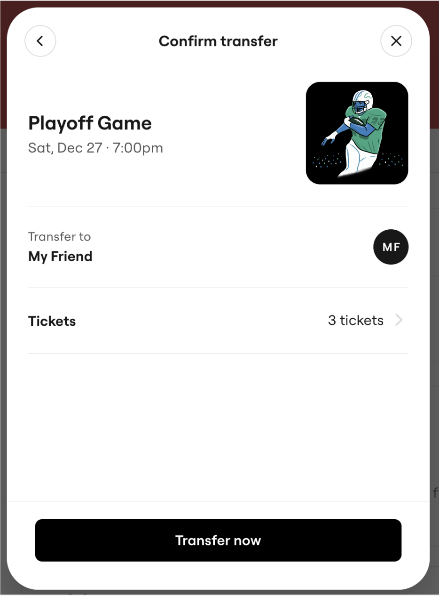Click the Transfer to label
Image resolution: width=439 pixels, height=596 pixels.
pyautogui.click(x=59, y=236)
